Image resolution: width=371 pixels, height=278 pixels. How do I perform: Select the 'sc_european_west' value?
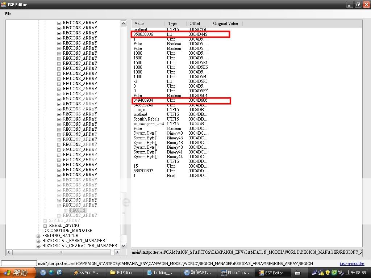point(149,124)
